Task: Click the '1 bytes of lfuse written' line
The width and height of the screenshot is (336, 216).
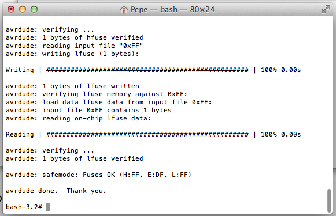Action: tap(72, 86)
